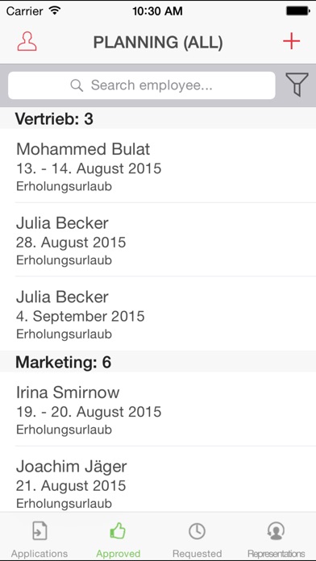The width and height of the screenshot is (316, 561).
Task: Tap the Requested clock icon
Action: coord(197,531)
